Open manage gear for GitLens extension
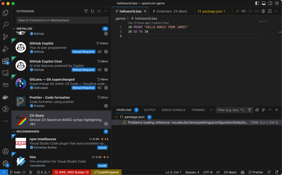 click(x=106, y=88)
